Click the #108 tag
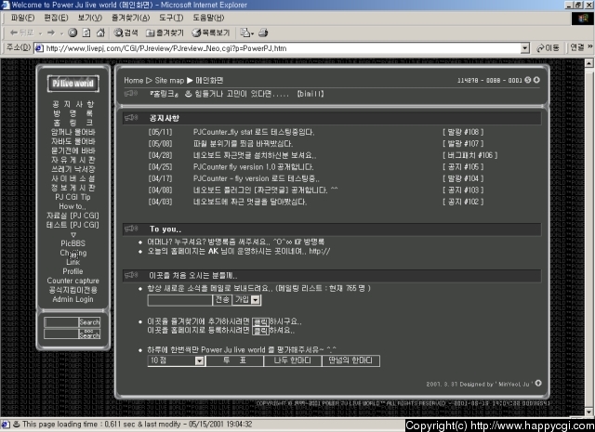The height and width of the screenshot is (432, 595). coord(463,132)
